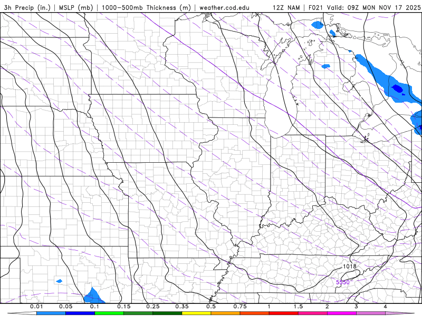Click the legend value 0.25
The image size is (422, 316).
click(x=153, y=307)
